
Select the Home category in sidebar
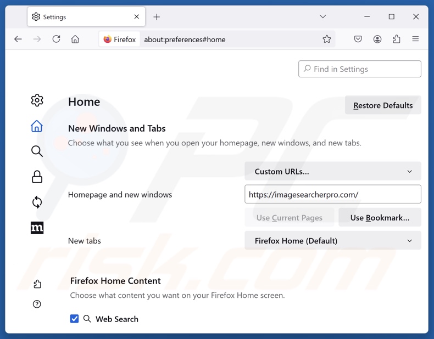tap(37, 126)
